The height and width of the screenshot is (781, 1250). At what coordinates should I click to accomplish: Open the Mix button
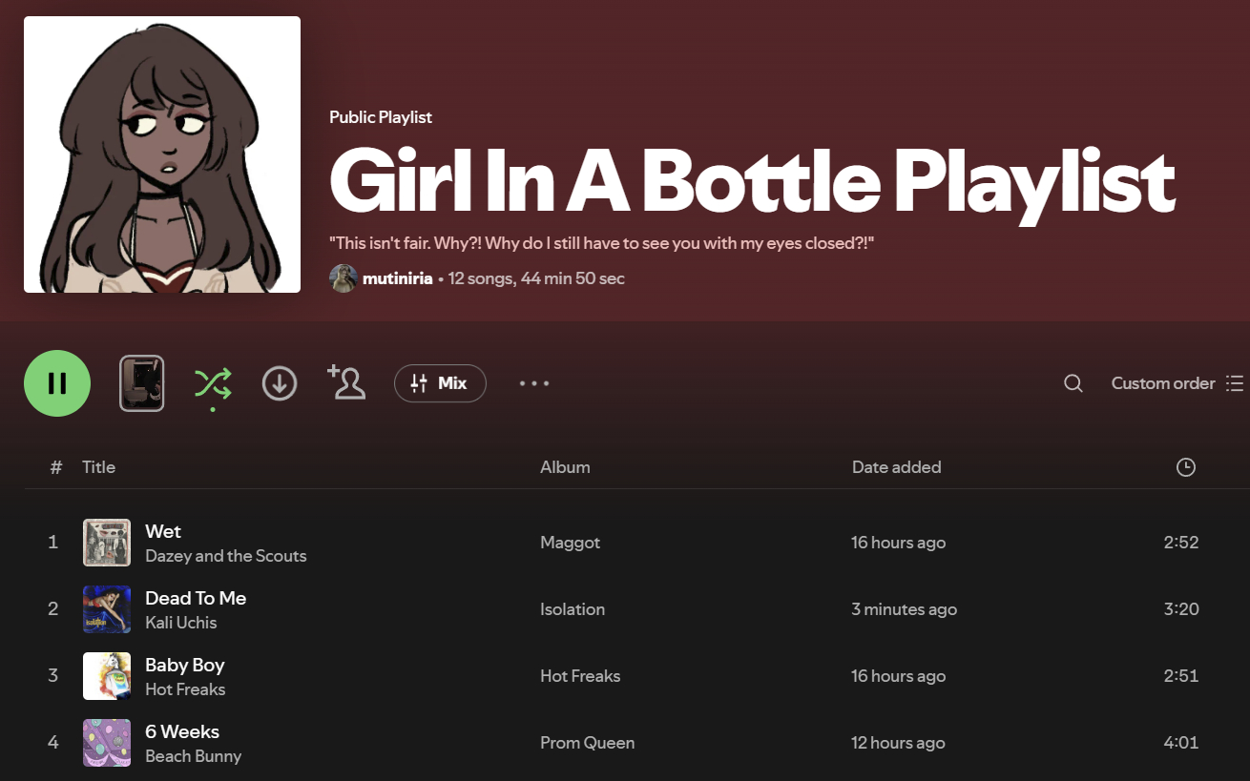tap(440, 383)
